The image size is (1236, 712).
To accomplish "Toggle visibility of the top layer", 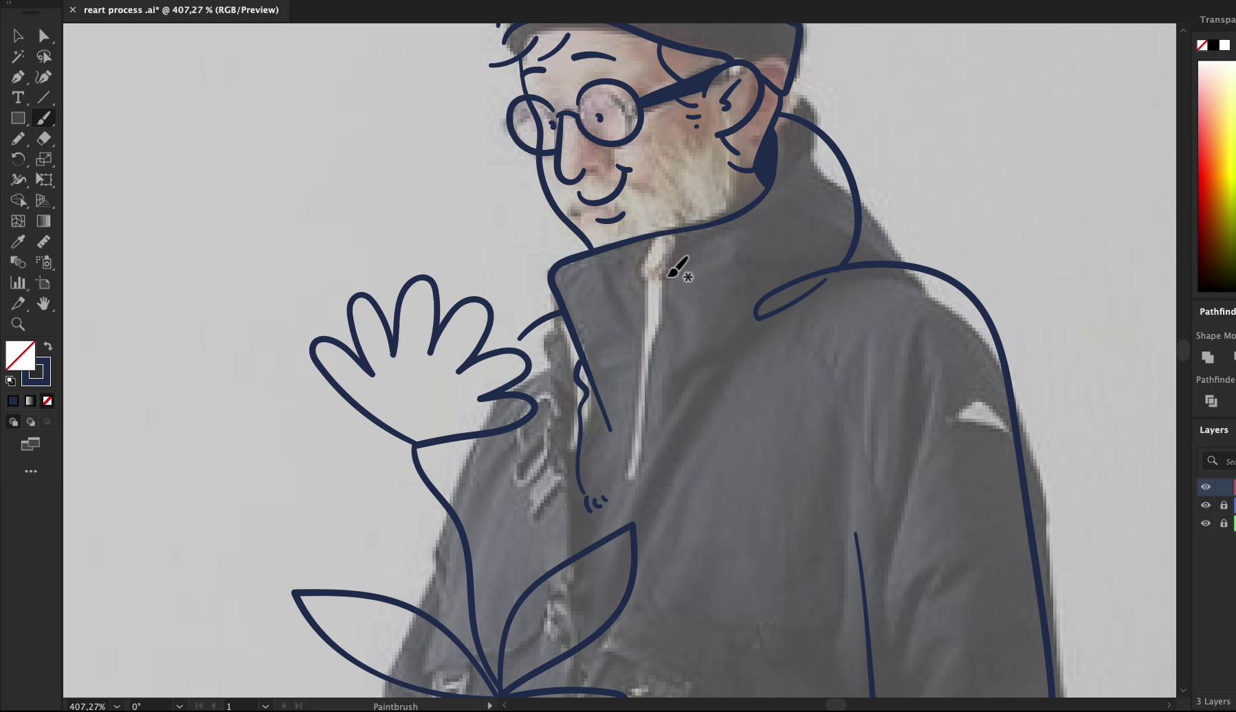I will click(1206, 487).
